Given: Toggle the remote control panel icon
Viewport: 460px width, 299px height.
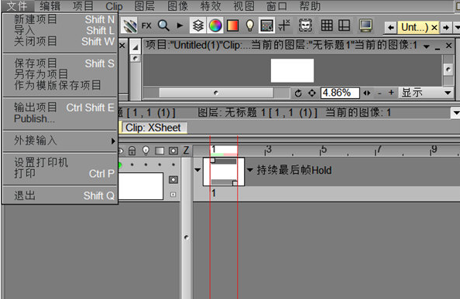Looking at the screenshot, I should tap(266, 25).
